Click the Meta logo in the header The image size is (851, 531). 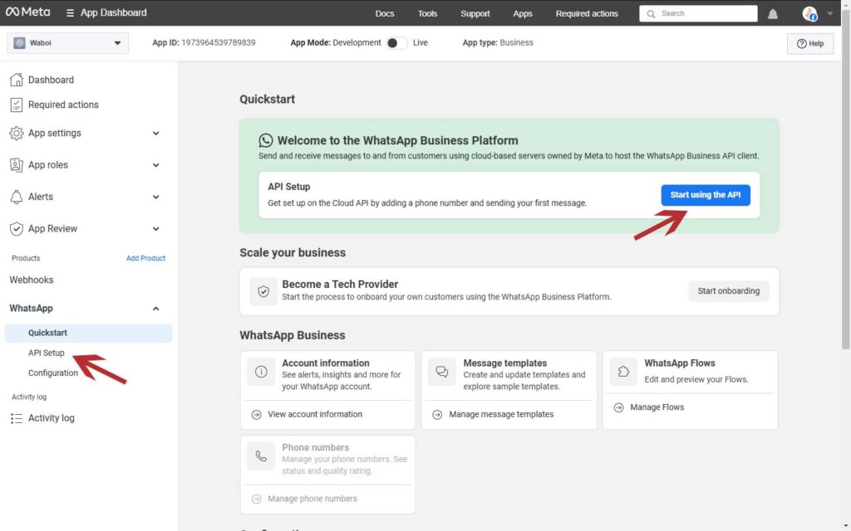[27, 12]
